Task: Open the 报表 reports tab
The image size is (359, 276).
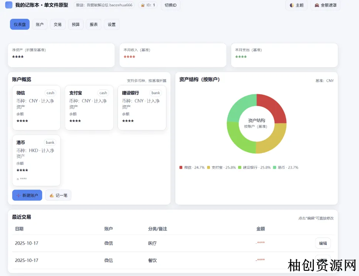Action: click(94, 24)
